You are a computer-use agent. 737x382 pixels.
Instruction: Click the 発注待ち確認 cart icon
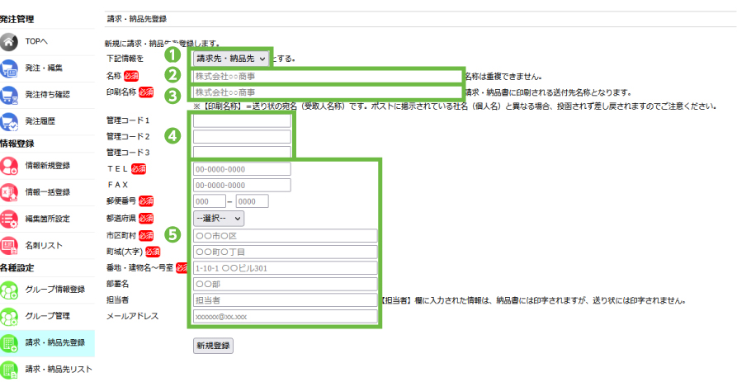point(10,94)
